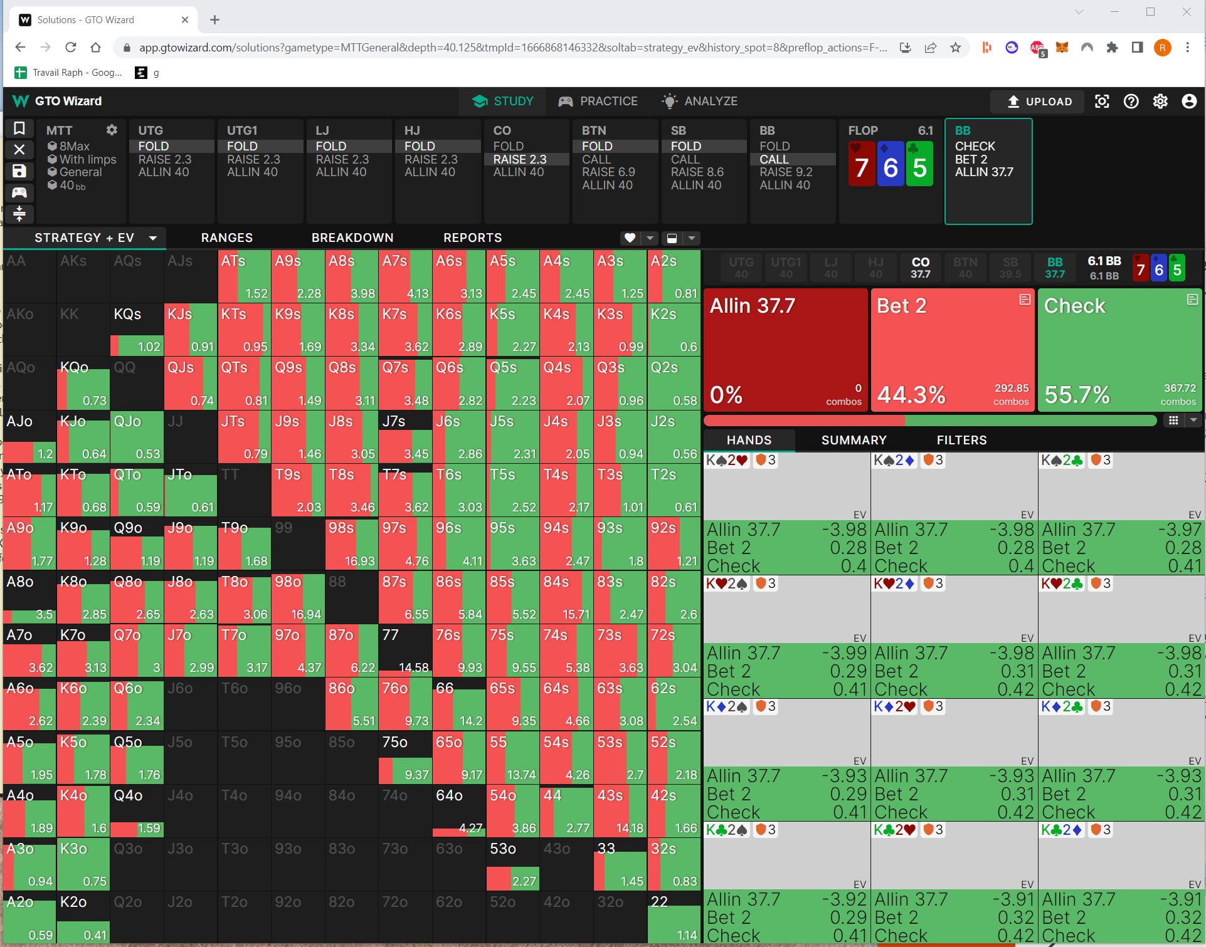Click the notes icon on Bet 2 card

tap(1025, 300)
